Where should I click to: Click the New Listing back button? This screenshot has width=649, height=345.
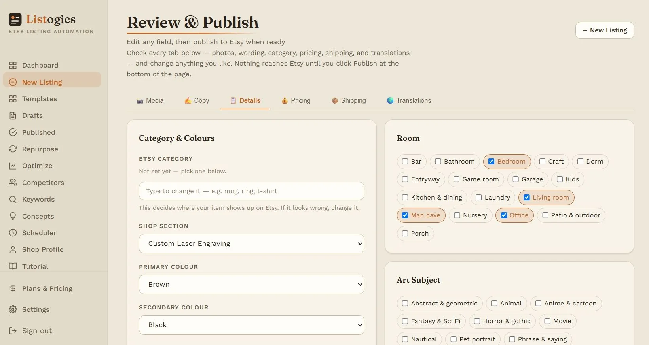605,30
